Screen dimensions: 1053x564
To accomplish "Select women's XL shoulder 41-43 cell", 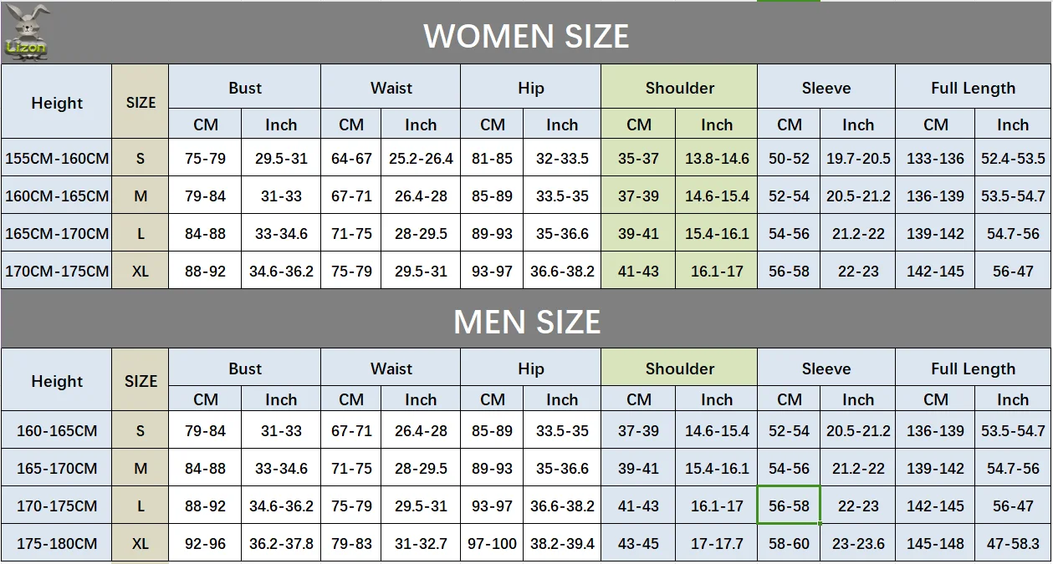I will click(x=638, y=271).
